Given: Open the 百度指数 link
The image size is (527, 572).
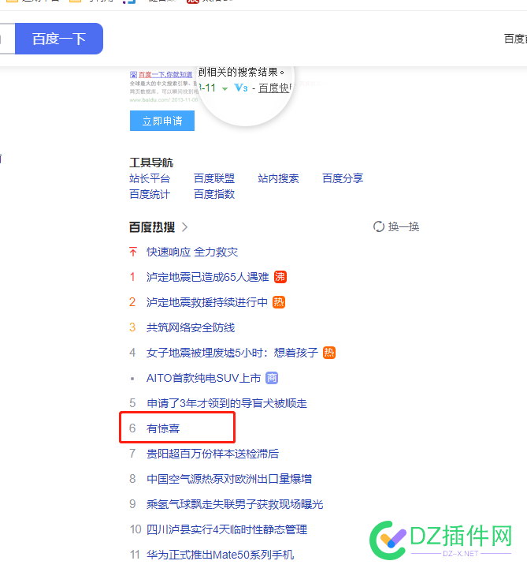Looking at the screenshot, I should [214, 194].
